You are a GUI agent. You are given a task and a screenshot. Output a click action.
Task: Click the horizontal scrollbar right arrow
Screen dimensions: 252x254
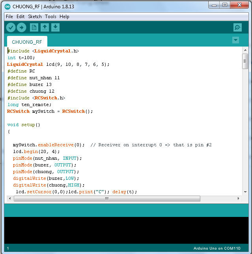tap(239, 199)
